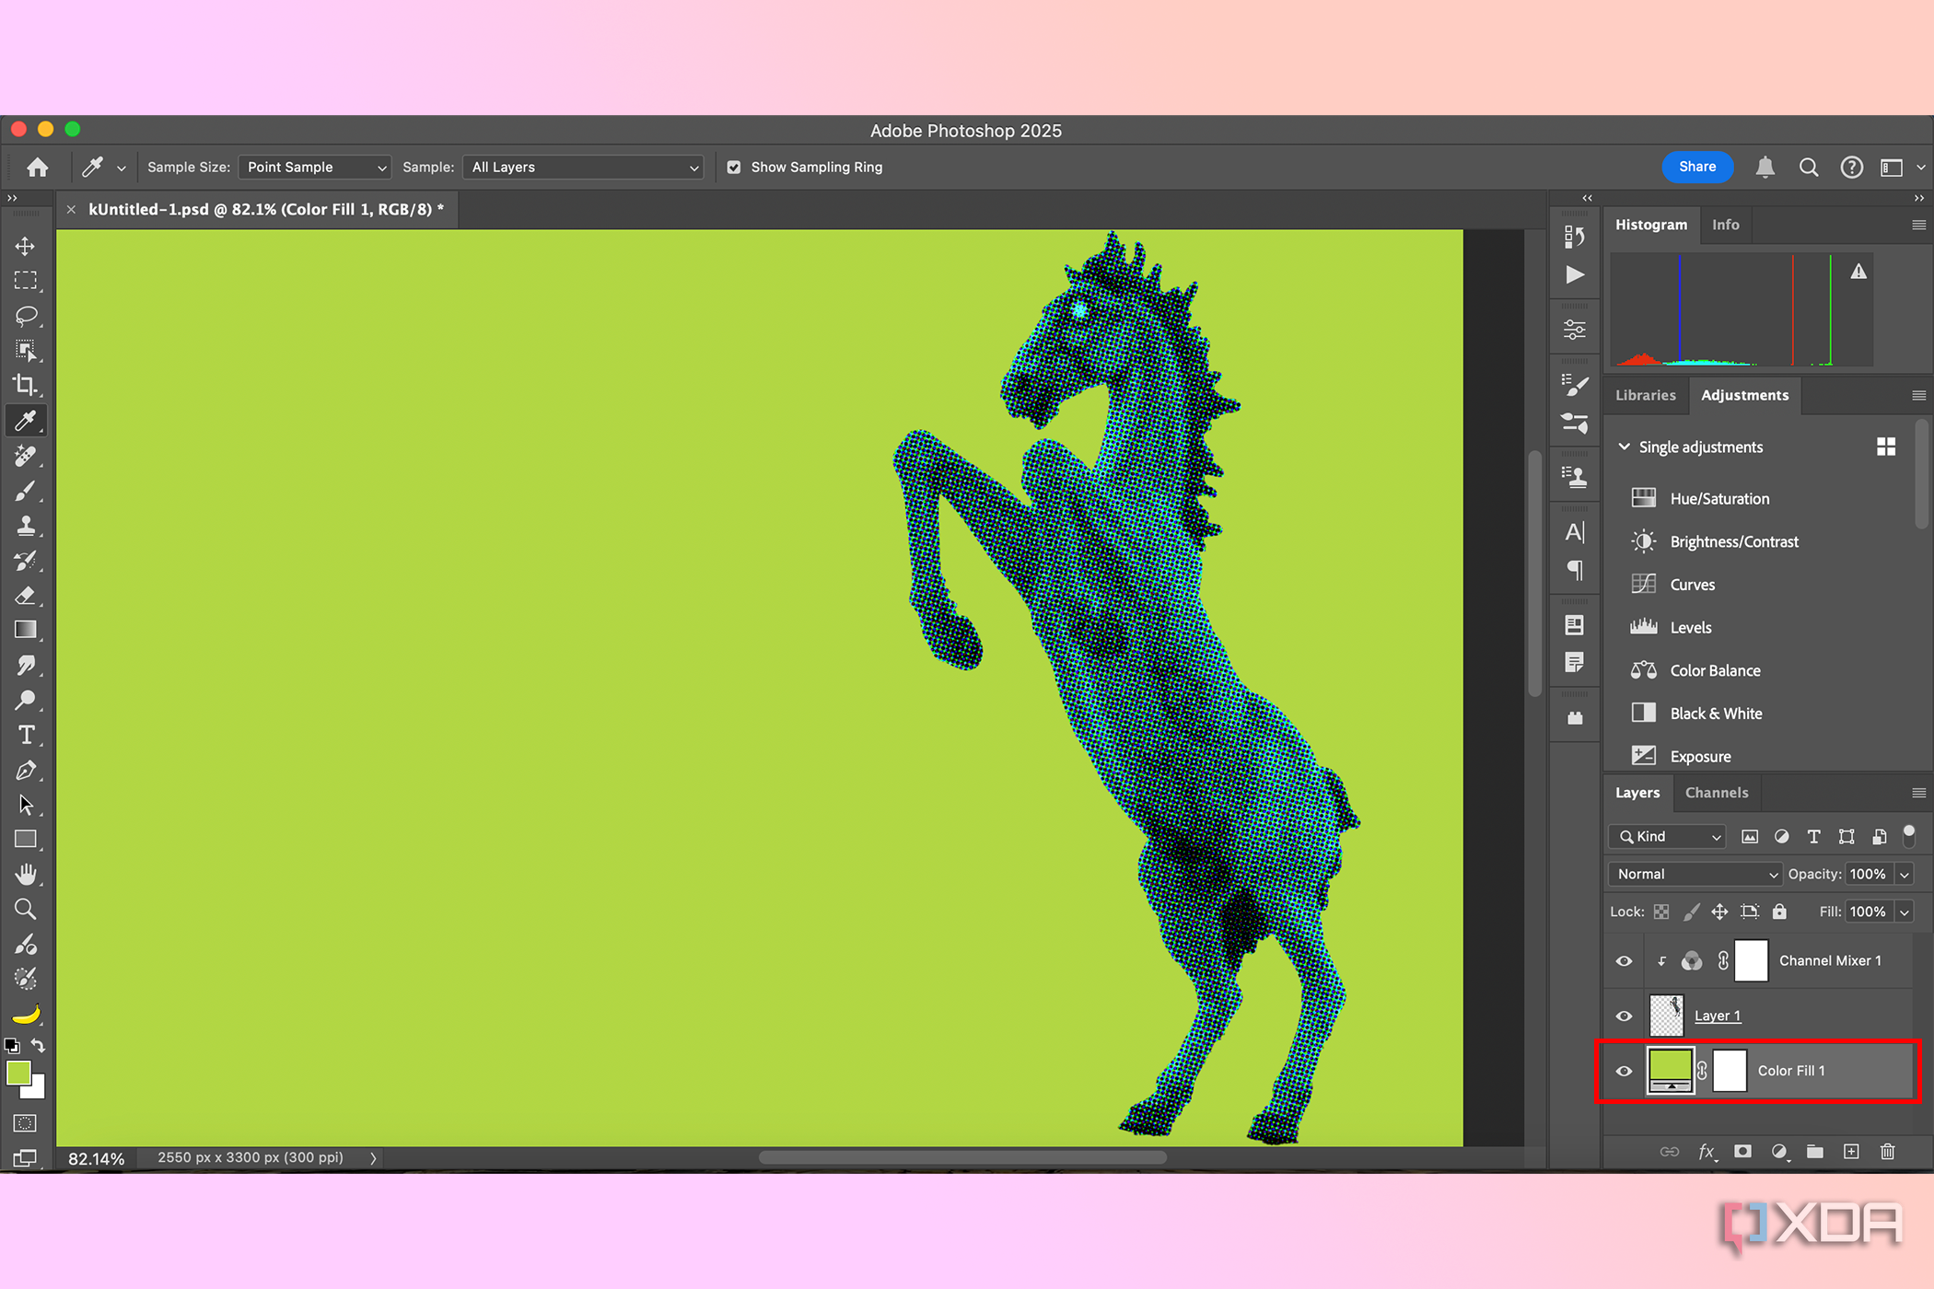1934x1289 pixels.
Task: Select the Rectangular Marquee tool
Action: 25,281
